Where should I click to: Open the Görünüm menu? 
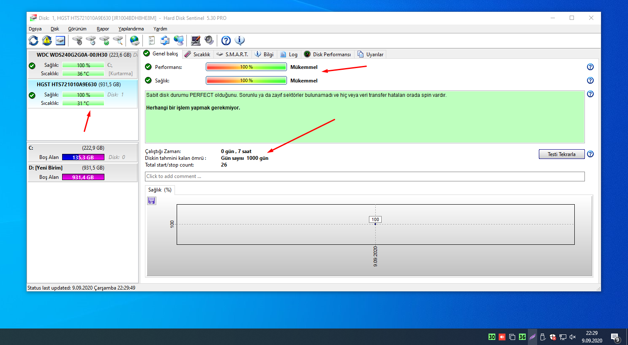coord(77,29)
